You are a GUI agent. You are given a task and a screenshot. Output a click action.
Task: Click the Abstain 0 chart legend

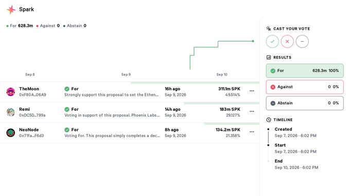[x=75, y=26]
